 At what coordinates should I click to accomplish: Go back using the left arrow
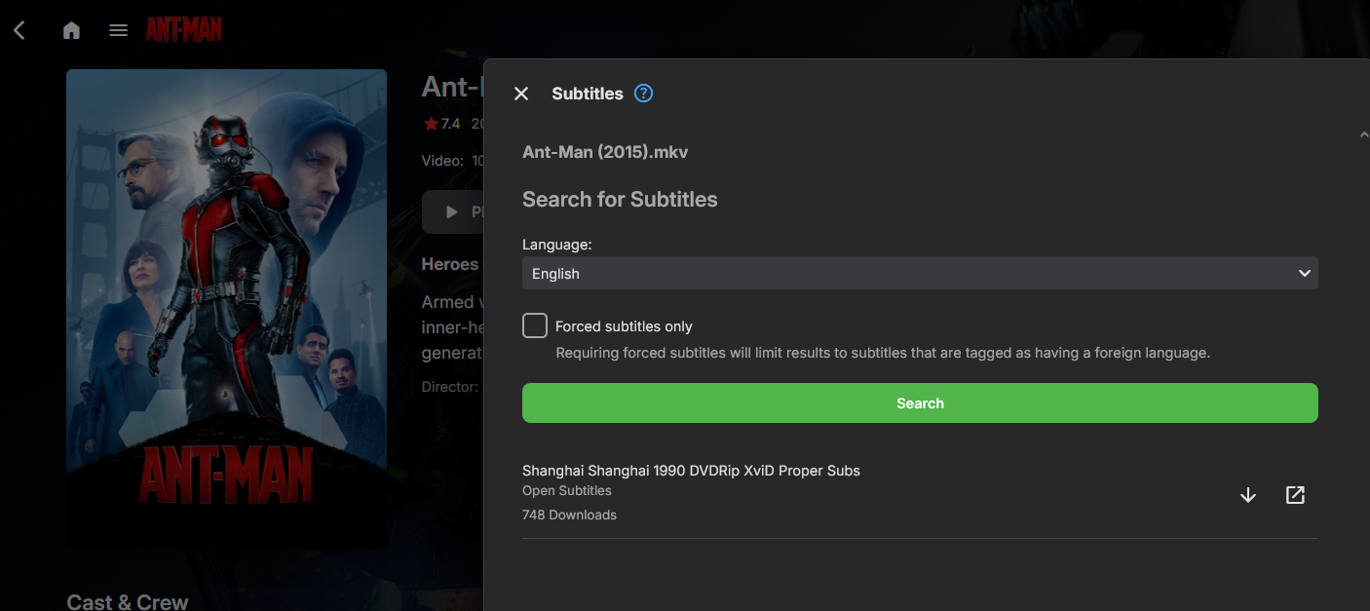[x=19, y=30]
